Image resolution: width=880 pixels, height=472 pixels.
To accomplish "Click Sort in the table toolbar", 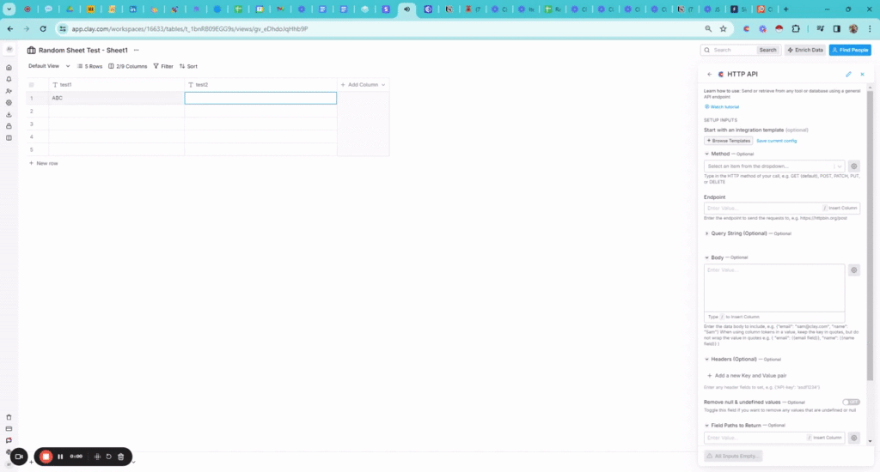I will click(x=187, y=66).
